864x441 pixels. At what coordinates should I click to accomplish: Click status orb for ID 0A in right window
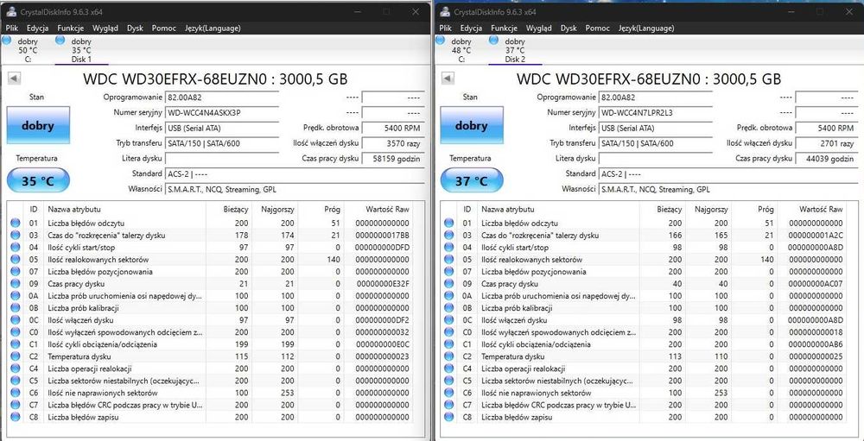pos(449,296)
